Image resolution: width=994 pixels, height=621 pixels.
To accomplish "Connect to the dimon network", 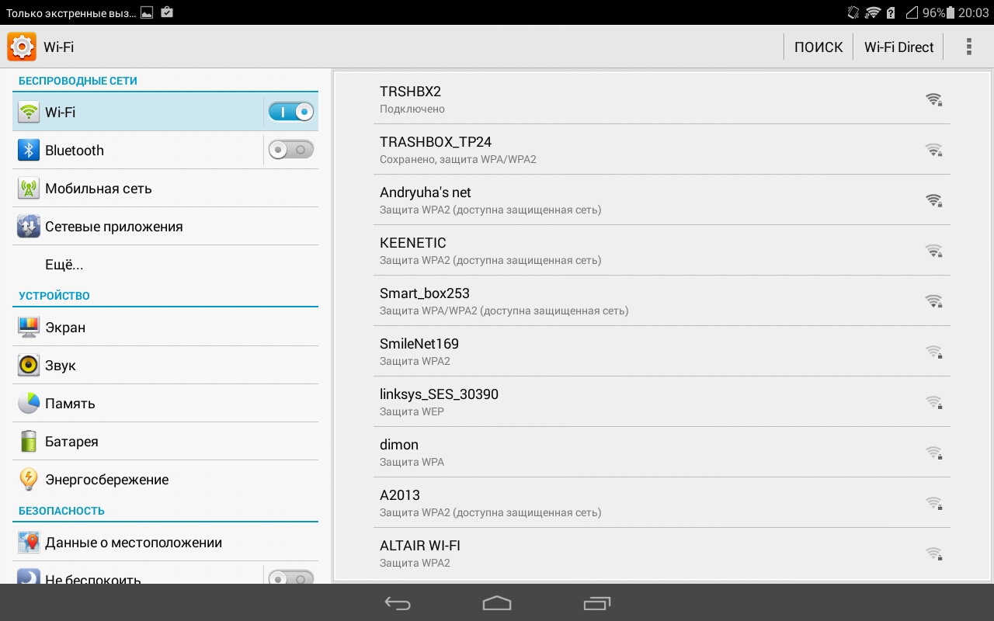I will click(662, 452).
